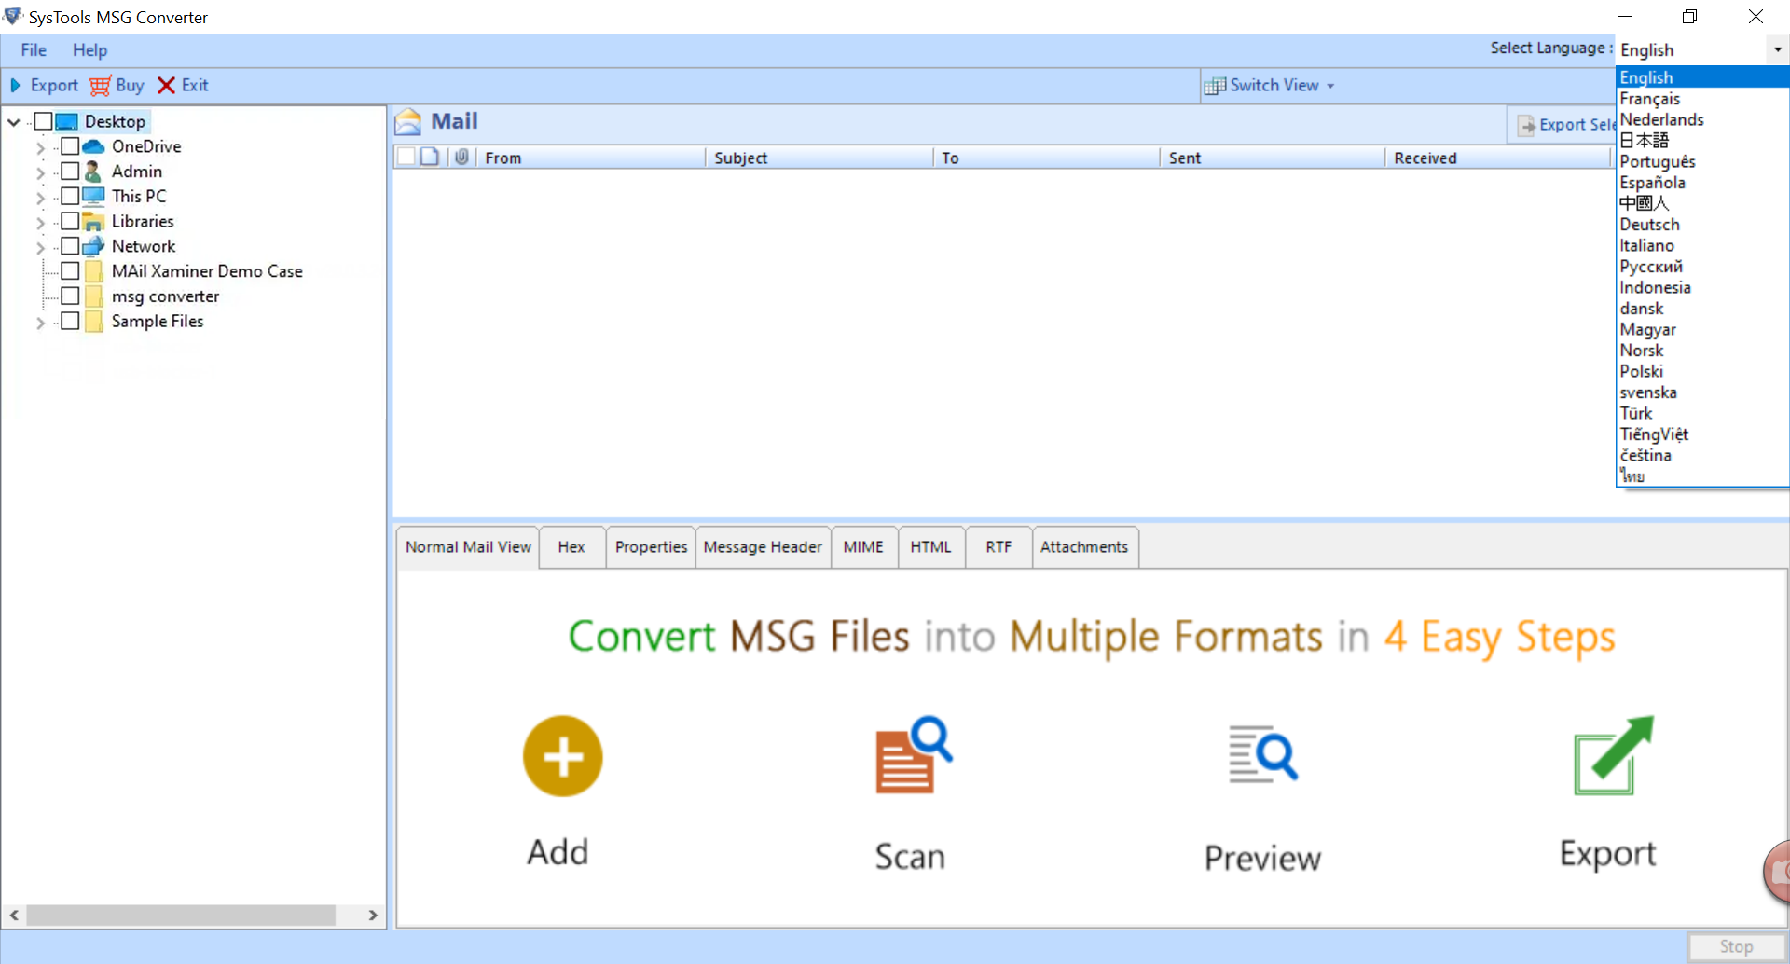
Task: Switch to the Hex tab
Action: [571, 547]
